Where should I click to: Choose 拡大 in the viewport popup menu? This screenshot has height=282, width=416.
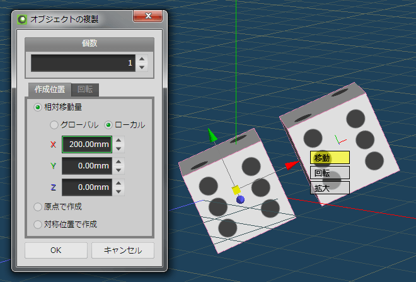click(x=330, y=188)
